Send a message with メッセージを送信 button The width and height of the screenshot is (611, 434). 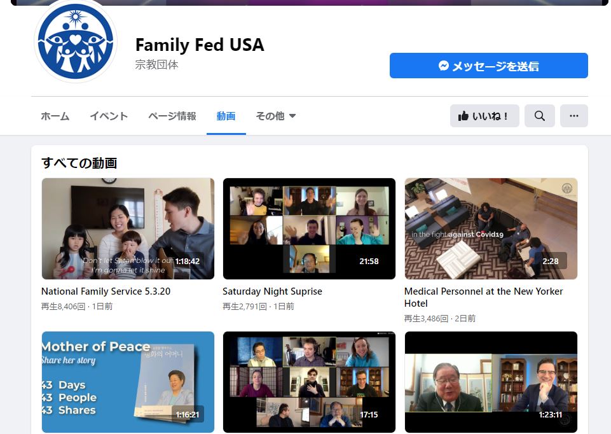489,66
